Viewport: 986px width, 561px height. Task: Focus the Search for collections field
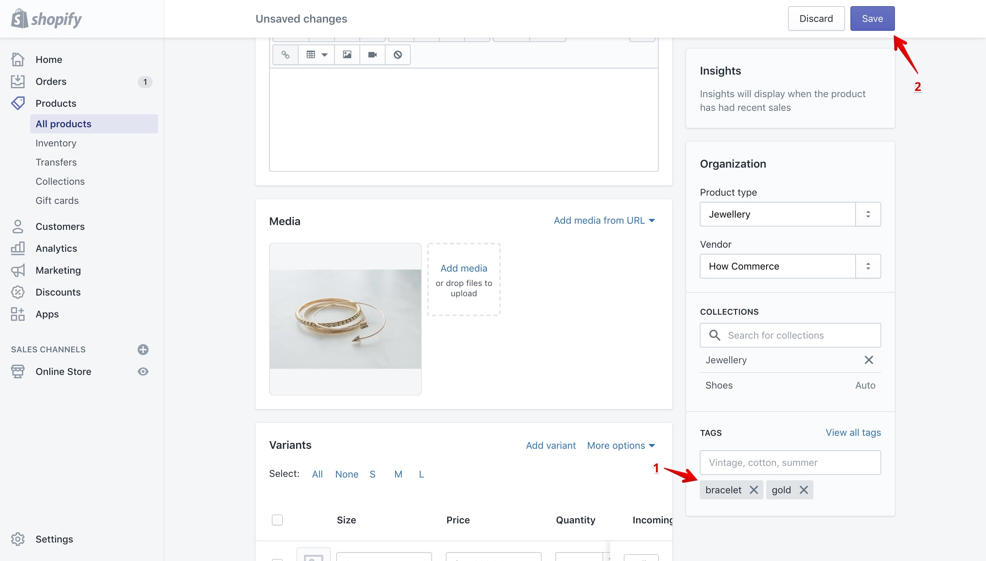tap(790, 335)
